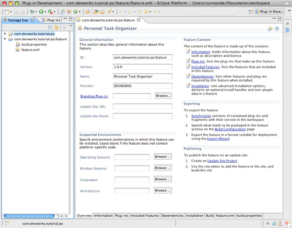Viewport: 292px width, 228px height.
Task: Click the Update Site Project link
Action: pos(222,161)
